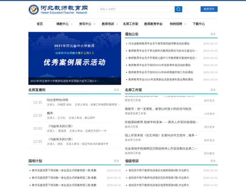The image size is (246, 189).
Task: Click 更多 next to 国培计划
Action: coord(117,161)
